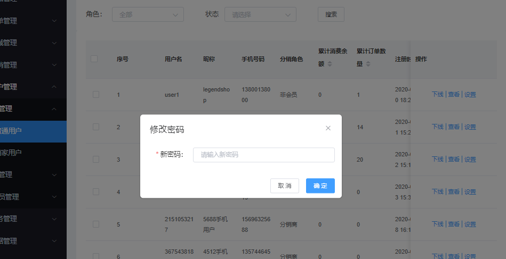Open the 角色 dropdown showing 全部
This screenshot has height=259, width=506.
148,15
